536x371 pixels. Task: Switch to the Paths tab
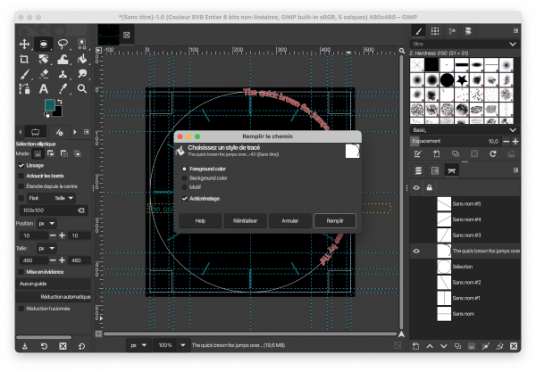[x=451, y=170]
